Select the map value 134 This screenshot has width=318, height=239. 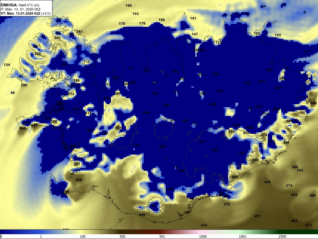coord(7,65)
